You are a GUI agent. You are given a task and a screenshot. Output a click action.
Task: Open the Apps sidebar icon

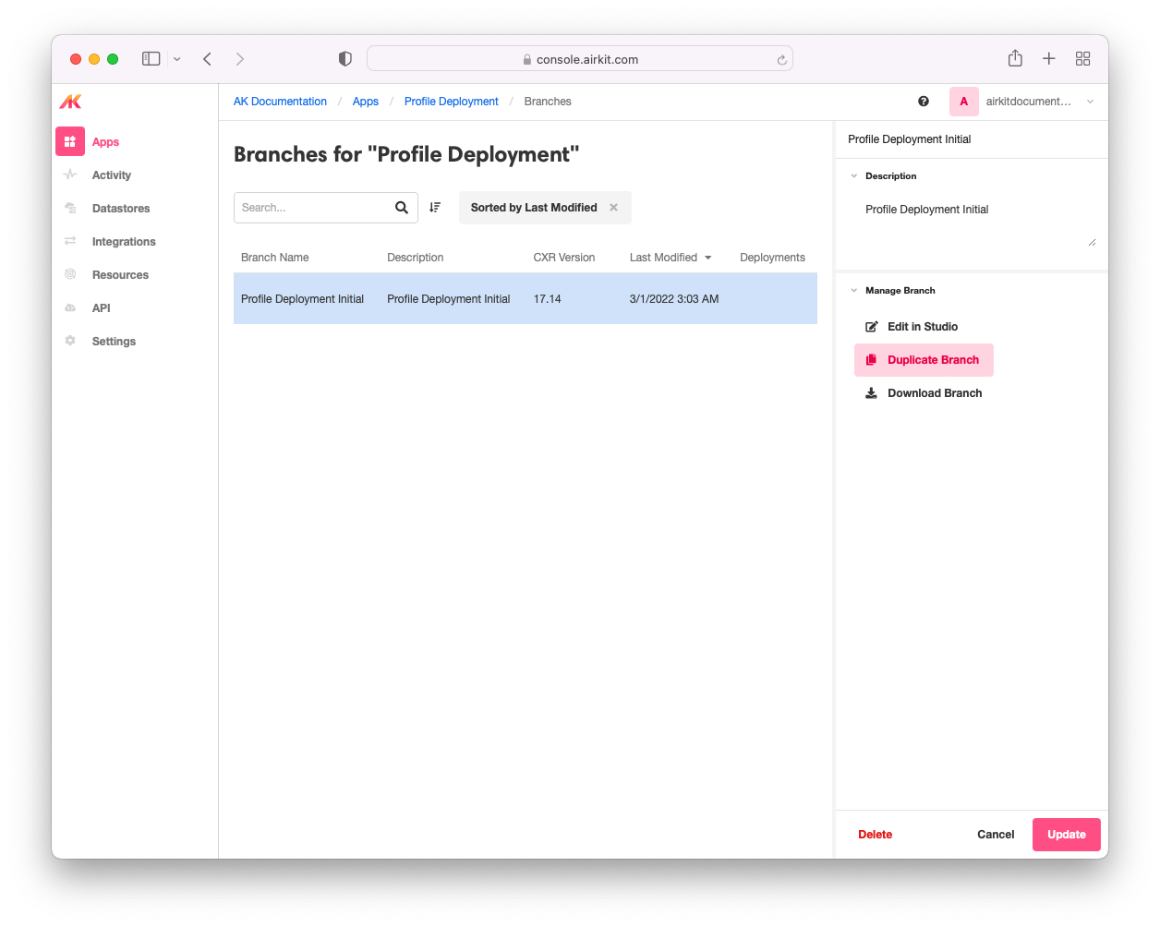70,141
